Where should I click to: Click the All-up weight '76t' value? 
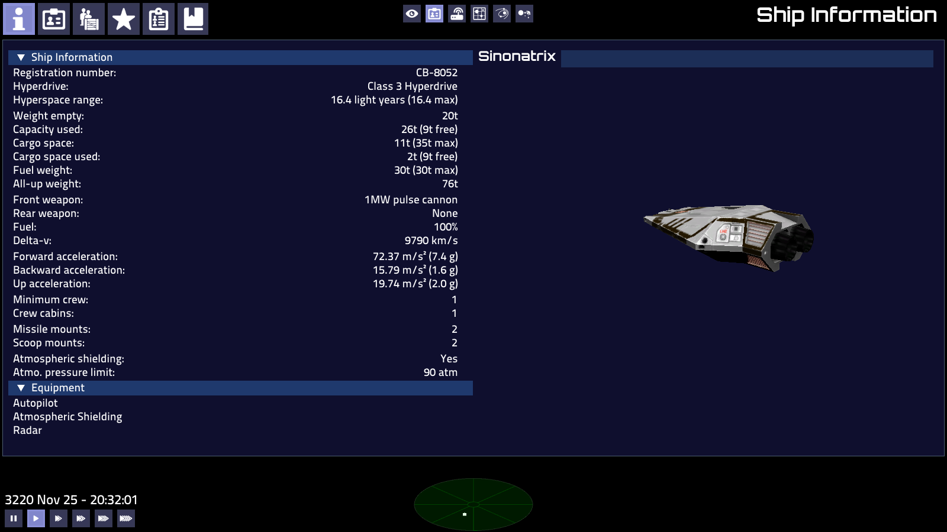point(450,184)
